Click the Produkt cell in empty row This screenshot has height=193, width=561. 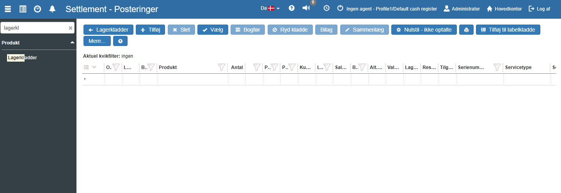tap(193, 80)
